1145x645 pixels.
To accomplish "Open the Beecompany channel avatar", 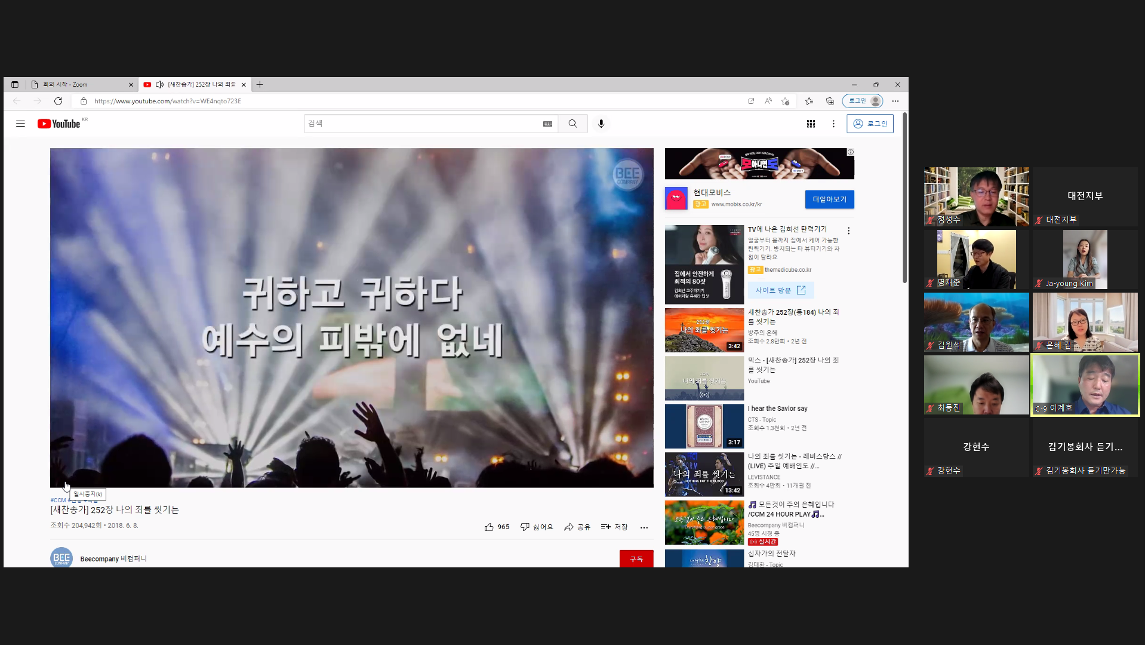I will coord(61,558).
